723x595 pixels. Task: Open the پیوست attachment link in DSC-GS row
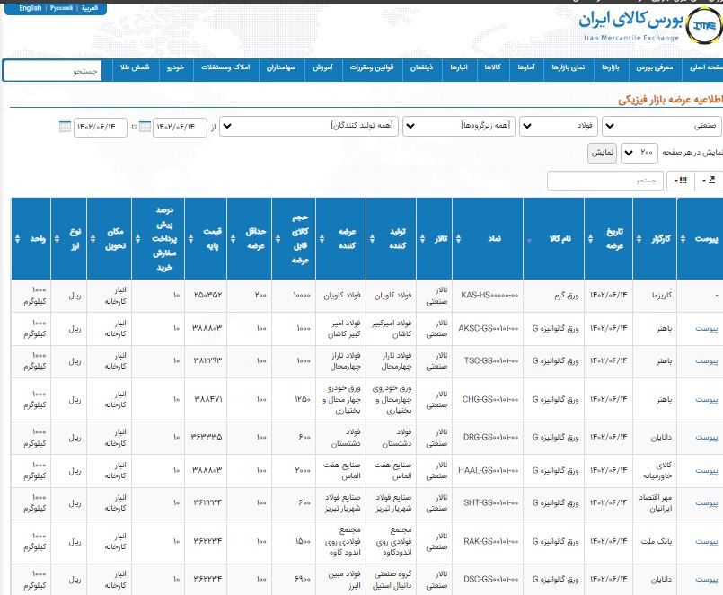point(707,580)
